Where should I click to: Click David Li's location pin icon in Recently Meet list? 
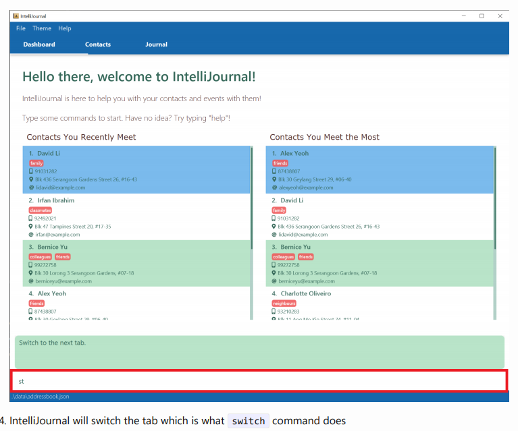pos(31,179)
